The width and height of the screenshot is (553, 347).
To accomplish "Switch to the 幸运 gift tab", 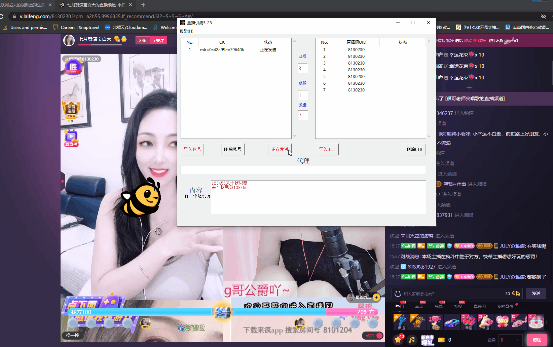I will 419,306.
